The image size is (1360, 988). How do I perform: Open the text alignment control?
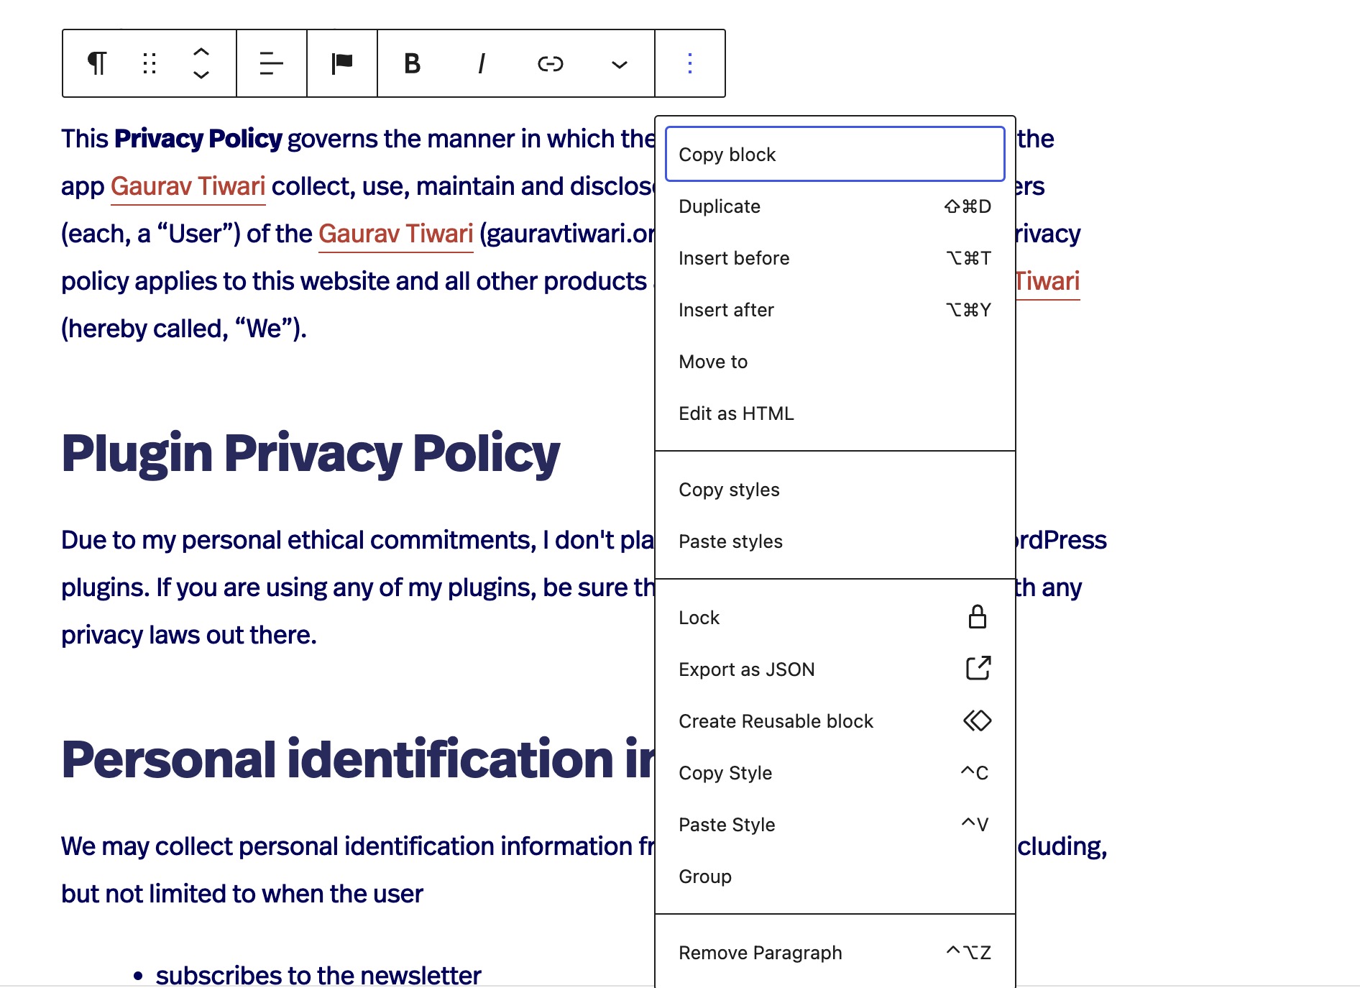coord(272,63)
